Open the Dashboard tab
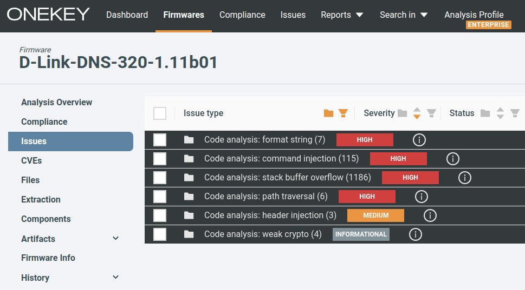Image resolution: width=525 pixels, height=290 pixels. pyautogui.click(x=127, y=15)
